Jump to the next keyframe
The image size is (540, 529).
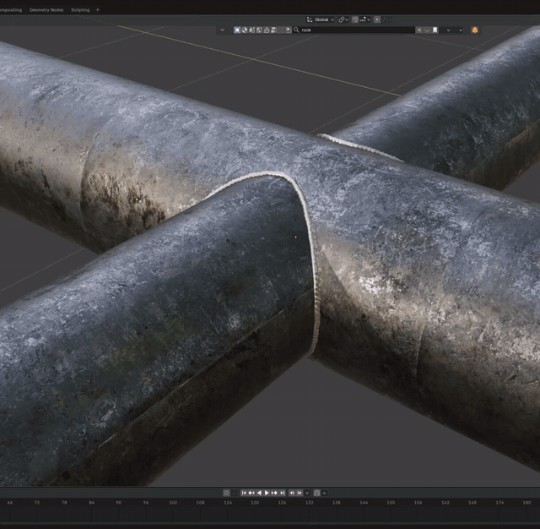click(x=274, y=493)
